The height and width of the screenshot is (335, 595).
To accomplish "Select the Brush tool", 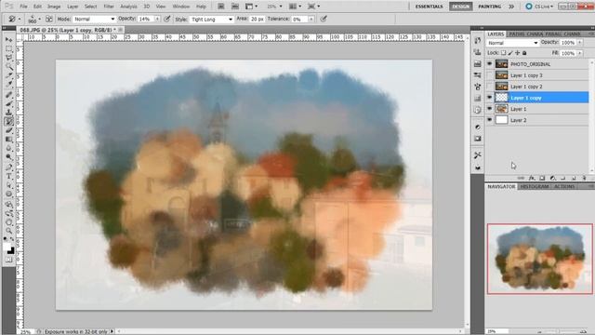I will point(9,103).
